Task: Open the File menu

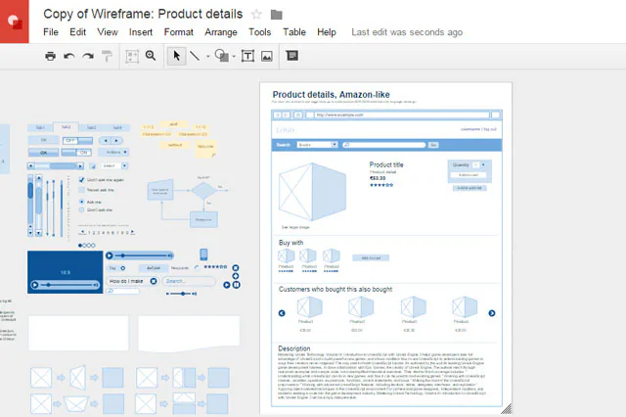Action: (51, 32)
